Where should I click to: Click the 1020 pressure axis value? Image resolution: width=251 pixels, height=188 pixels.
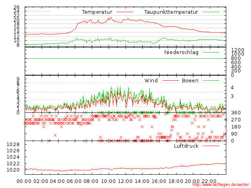pos(13,170)
